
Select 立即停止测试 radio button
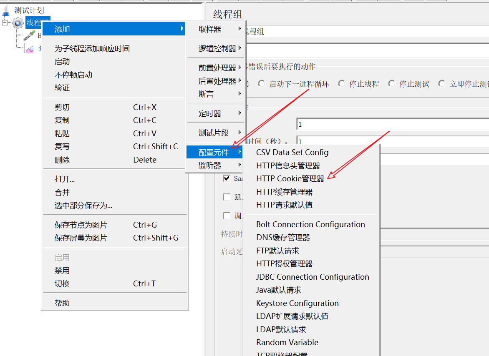[442, 84]
